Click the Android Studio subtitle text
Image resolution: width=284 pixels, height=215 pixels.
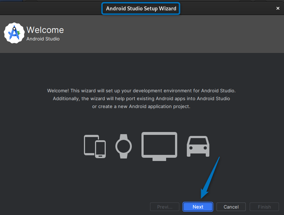coord(43,39)
